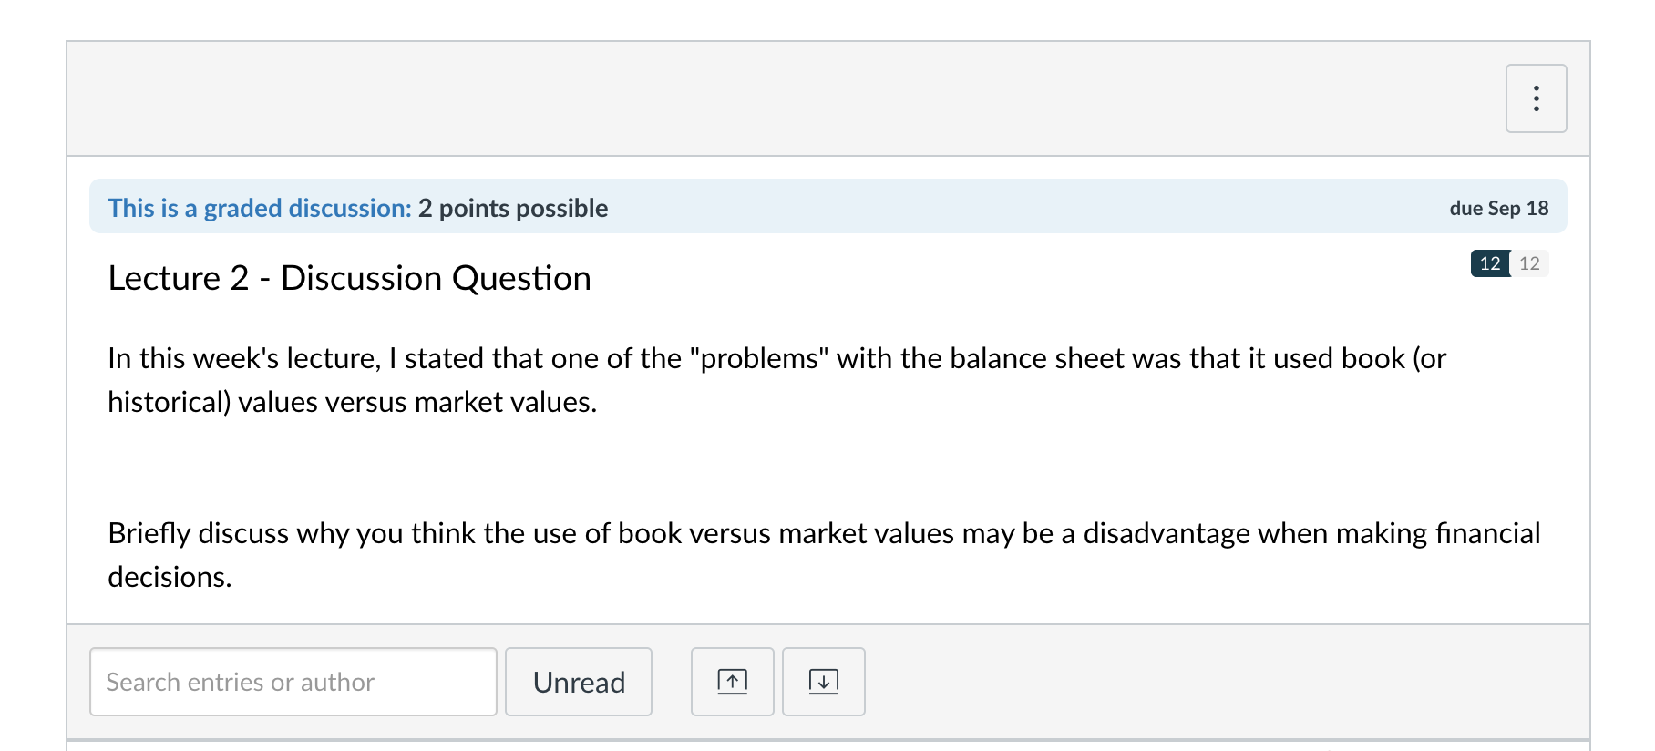1655x751 pixels.
Task: Click the Search entries or author field
Action: coord(292,681)
